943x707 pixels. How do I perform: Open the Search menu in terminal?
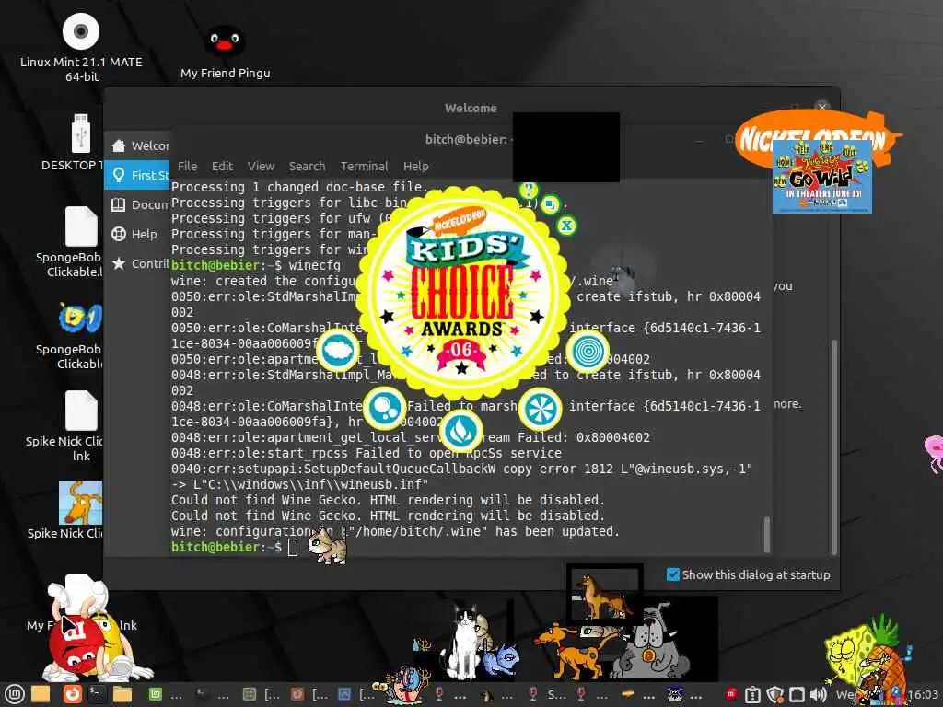[x=307, y=166]
